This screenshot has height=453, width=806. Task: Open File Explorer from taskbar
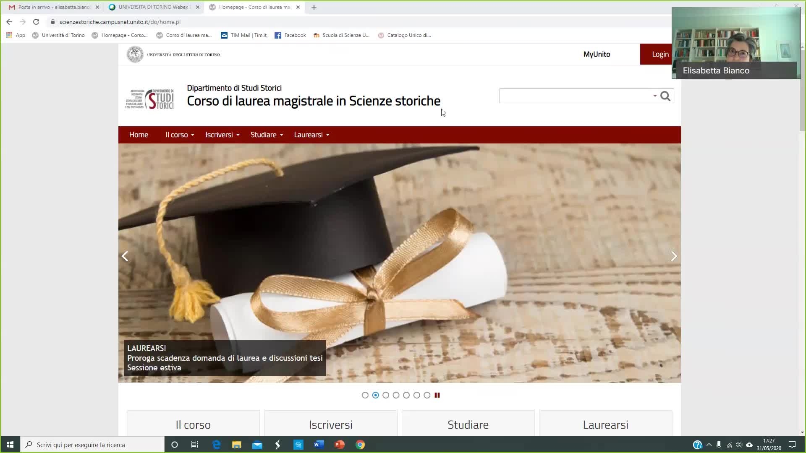pyautogui.click(x=237, y=445)
